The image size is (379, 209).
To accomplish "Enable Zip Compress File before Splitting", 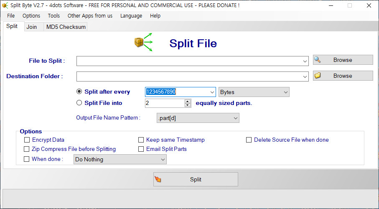I will click(x=26, y=149).
